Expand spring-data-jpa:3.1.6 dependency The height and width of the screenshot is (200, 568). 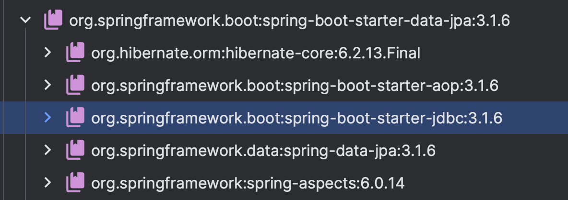pyautogui.click(x=47, y=150)
